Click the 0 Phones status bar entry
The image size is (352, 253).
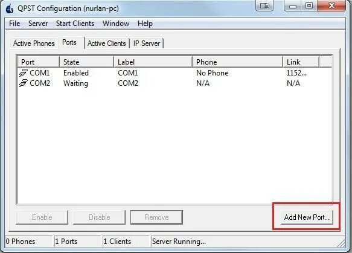(x=29, y=242)
